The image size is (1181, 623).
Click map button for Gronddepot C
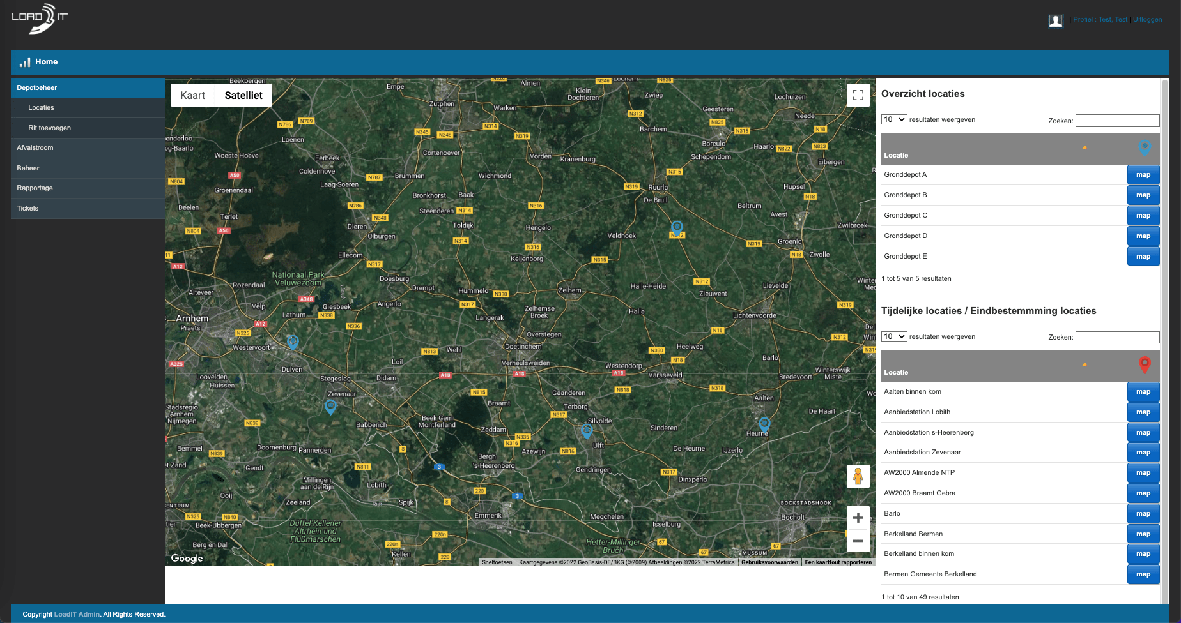pos(1143,216)
